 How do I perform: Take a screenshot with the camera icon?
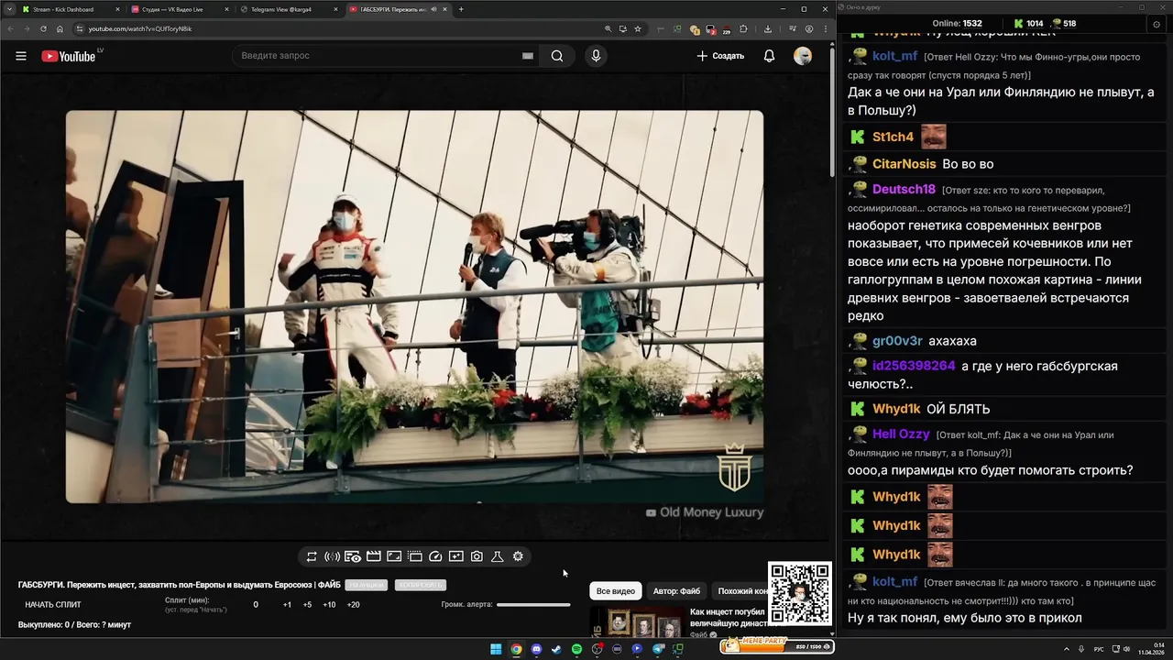click(x=477, y=556)
